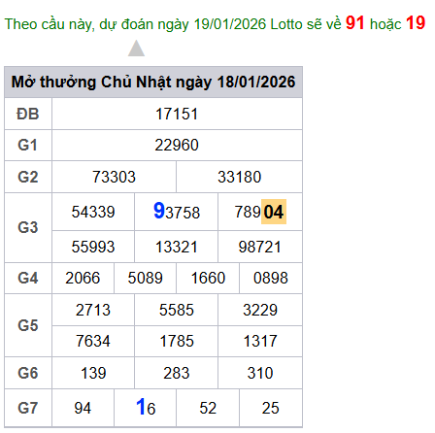This screenshot has width=435, height=433.
Task: Click the prediction number 19
Action: (416, 23)
